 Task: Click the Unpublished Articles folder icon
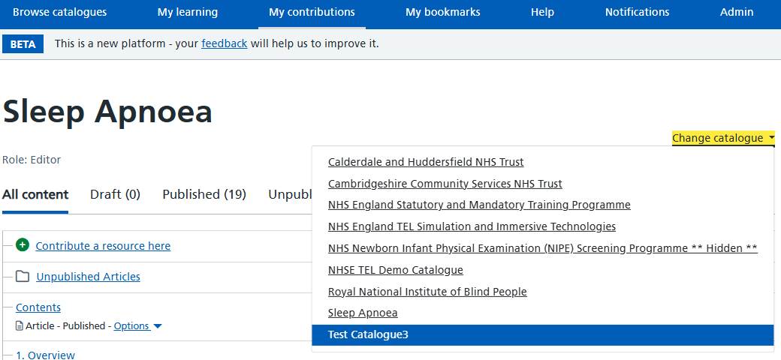coord(23,276)
